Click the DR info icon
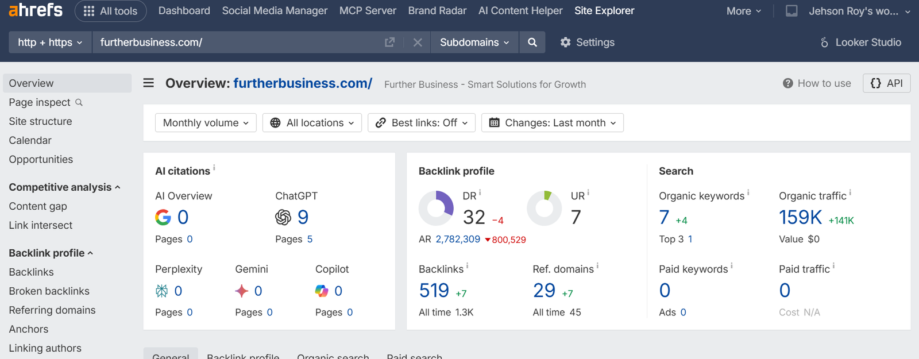The image size is (919, 359). click(480, 192)
